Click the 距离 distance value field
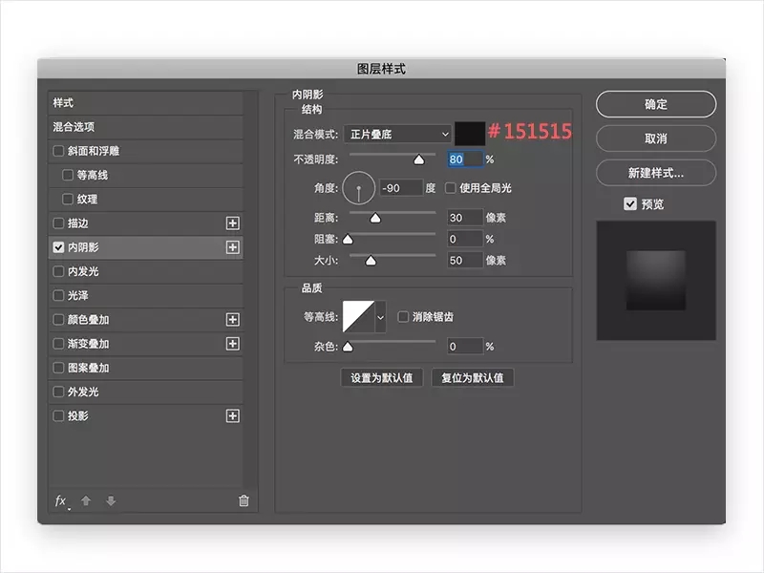The image size is (764, 573). (x=465, y=218)
